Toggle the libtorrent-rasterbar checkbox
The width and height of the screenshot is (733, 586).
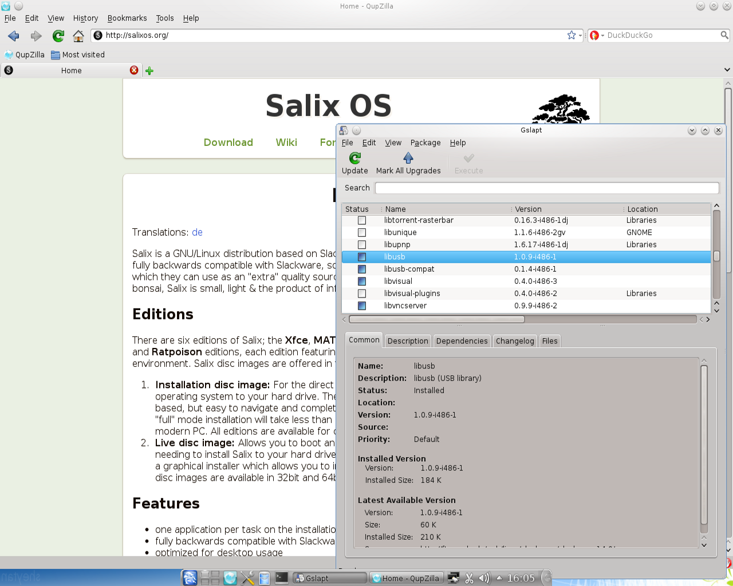click(362, 220)
